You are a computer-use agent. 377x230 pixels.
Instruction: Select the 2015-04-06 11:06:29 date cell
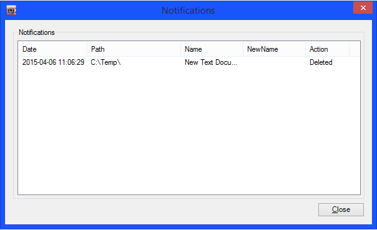[53, 62]
